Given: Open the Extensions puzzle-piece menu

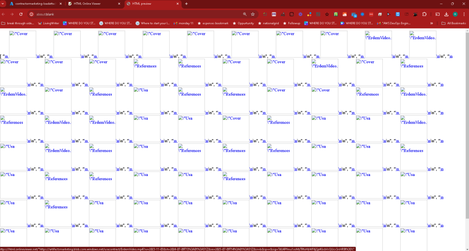Looking at the screenshot, I should click(424, 14).
